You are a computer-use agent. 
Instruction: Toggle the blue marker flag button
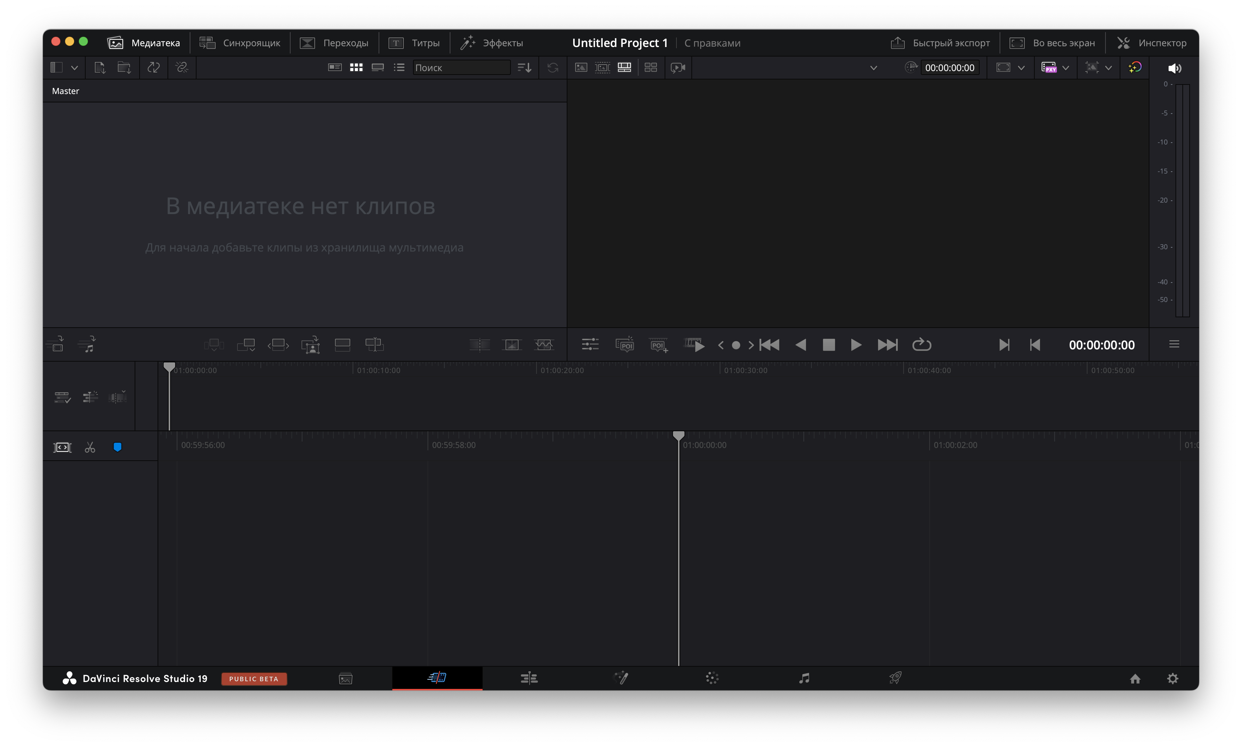pos(117,447)
